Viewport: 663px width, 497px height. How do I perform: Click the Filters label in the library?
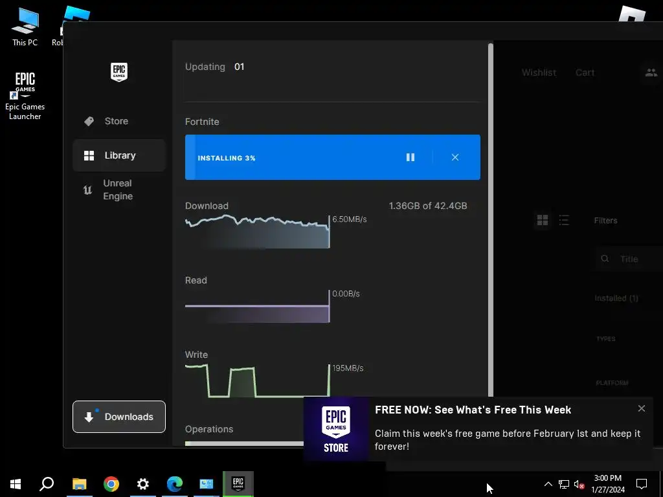click(605, 221)
